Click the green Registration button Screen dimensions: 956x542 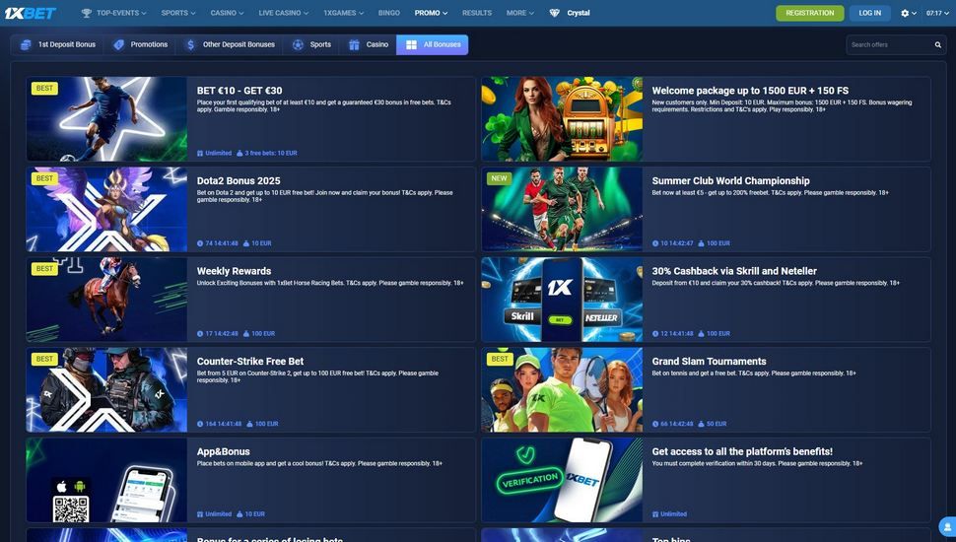click(810, 13)
